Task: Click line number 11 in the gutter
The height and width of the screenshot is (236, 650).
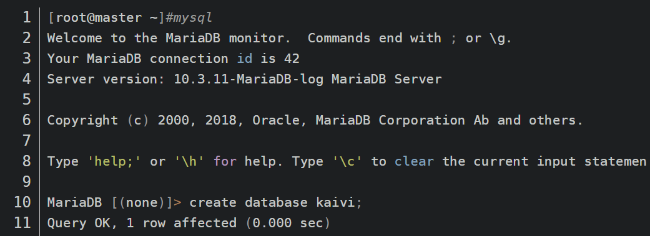Action: pyautogui.click(x=22, y=223)
